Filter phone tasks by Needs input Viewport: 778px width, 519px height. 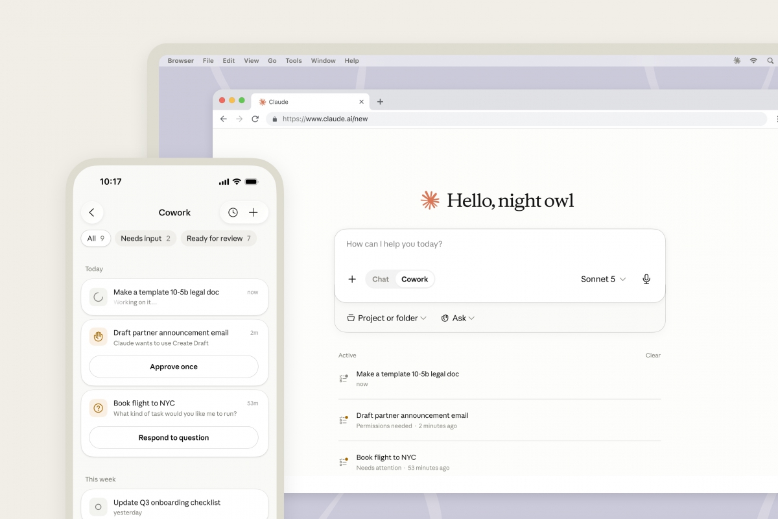(146, 238)
